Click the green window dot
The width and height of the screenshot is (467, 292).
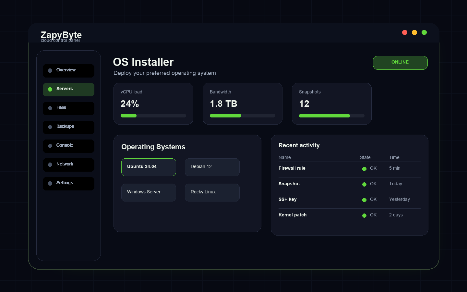pos(424,32)
